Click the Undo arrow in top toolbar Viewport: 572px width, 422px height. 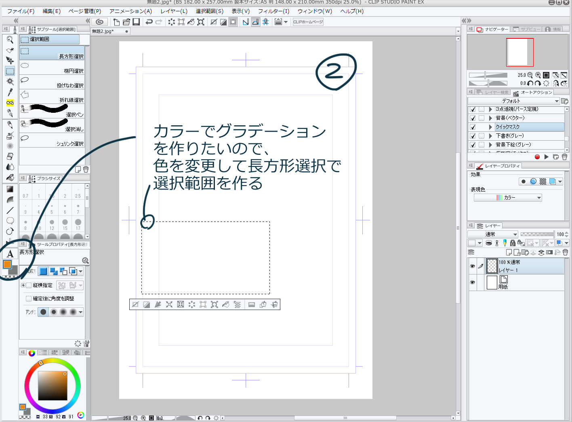(x=149, y=22)
